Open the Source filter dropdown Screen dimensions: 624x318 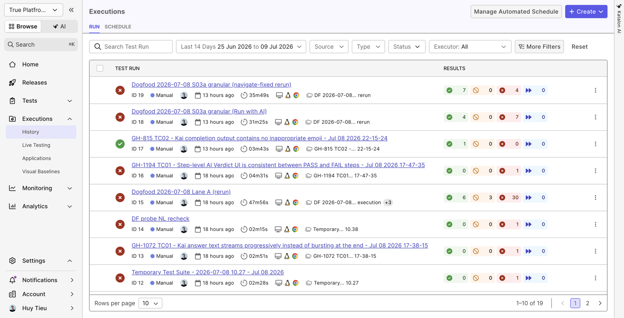point(329,46)
